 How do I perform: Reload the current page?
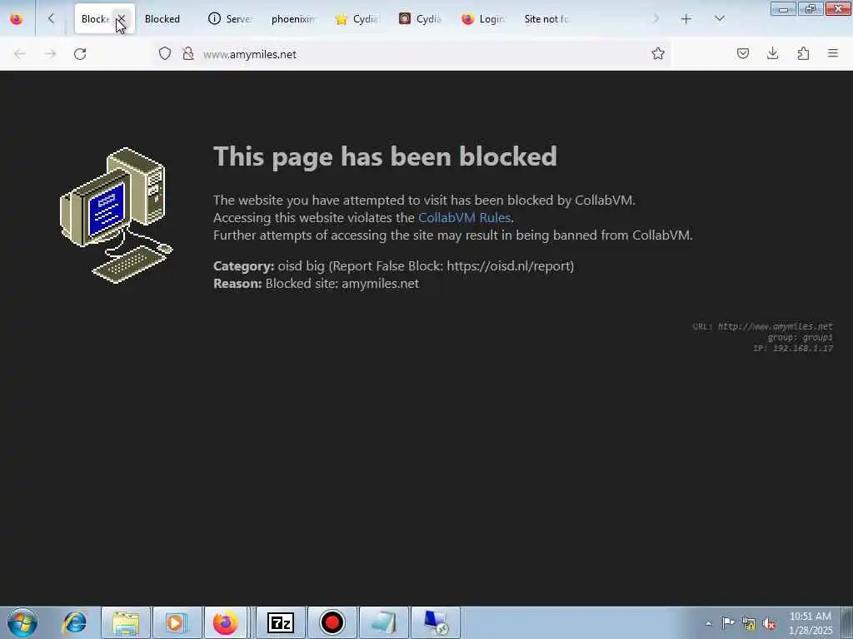[80, 54]
